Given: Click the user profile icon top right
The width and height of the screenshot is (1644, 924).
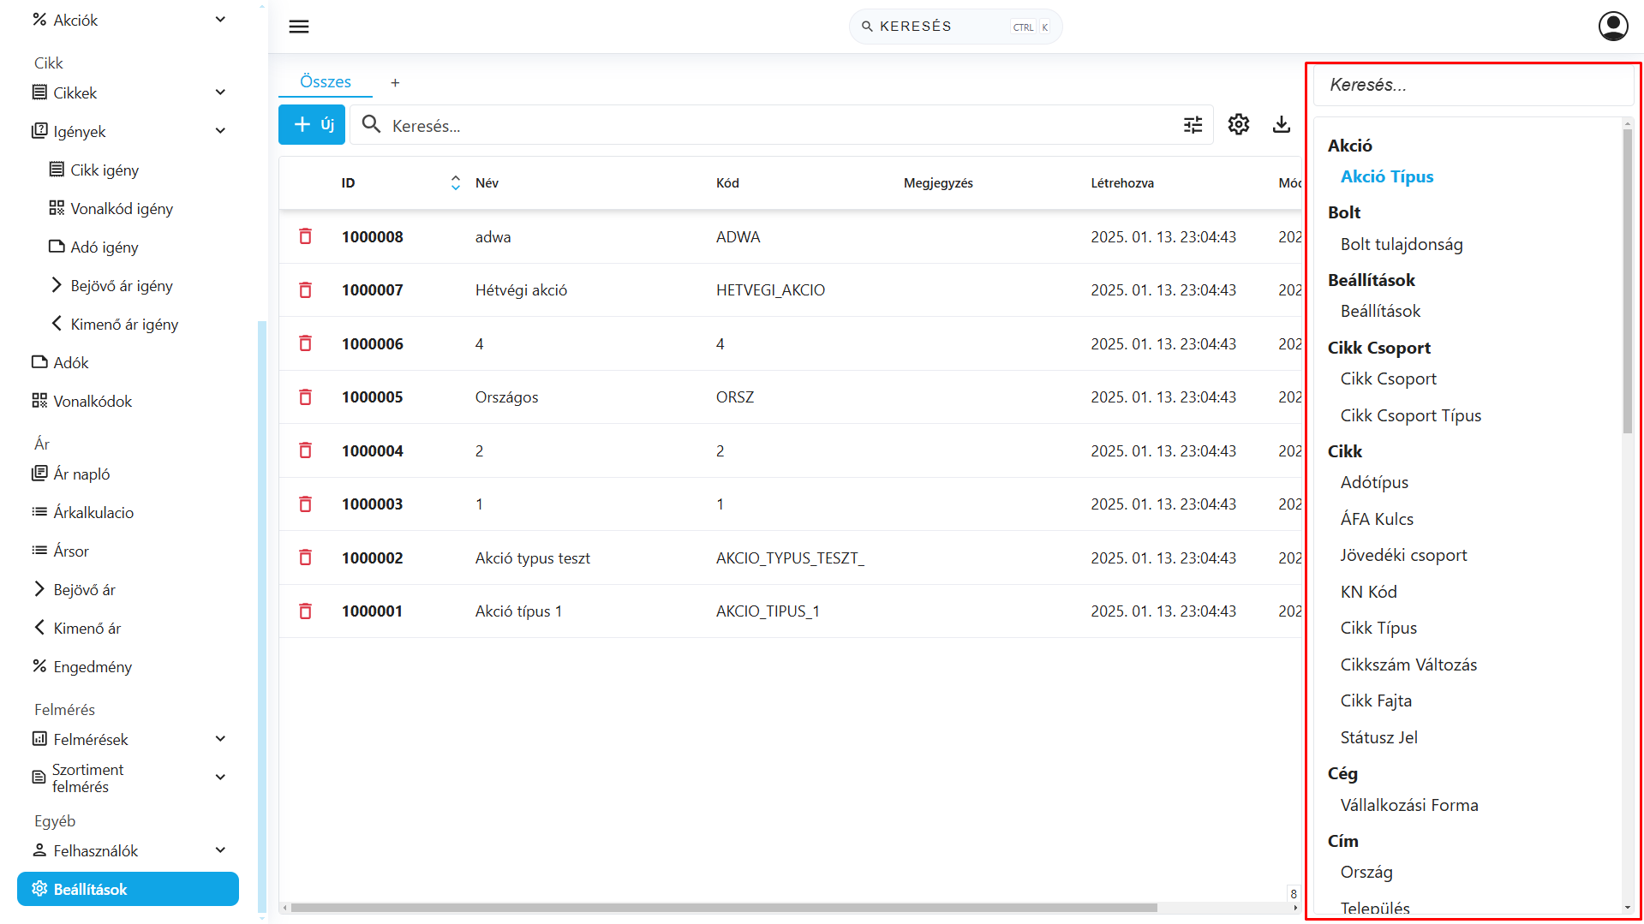Looking at the screenshot, I should pyautogui.click(x=1612, y=26).
